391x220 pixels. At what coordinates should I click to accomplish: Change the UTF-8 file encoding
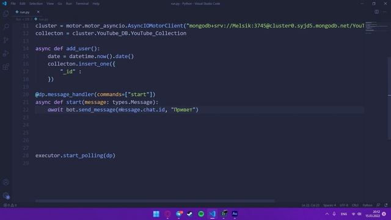click(x=343, y=205)
